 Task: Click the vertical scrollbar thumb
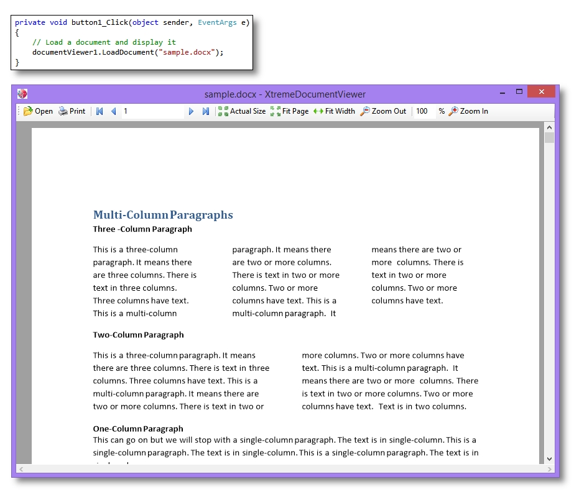[549, 137]
